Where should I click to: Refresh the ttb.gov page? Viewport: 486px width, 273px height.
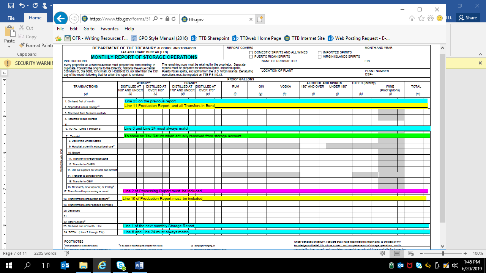pyautogui.click(x=174, y=19)
